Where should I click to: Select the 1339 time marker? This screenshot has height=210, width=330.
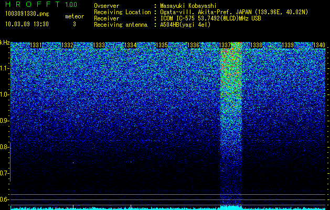288,45
